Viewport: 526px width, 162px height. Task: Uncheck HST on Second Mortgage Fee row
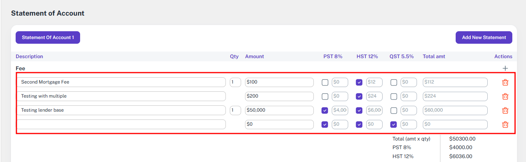click(359, 82)
